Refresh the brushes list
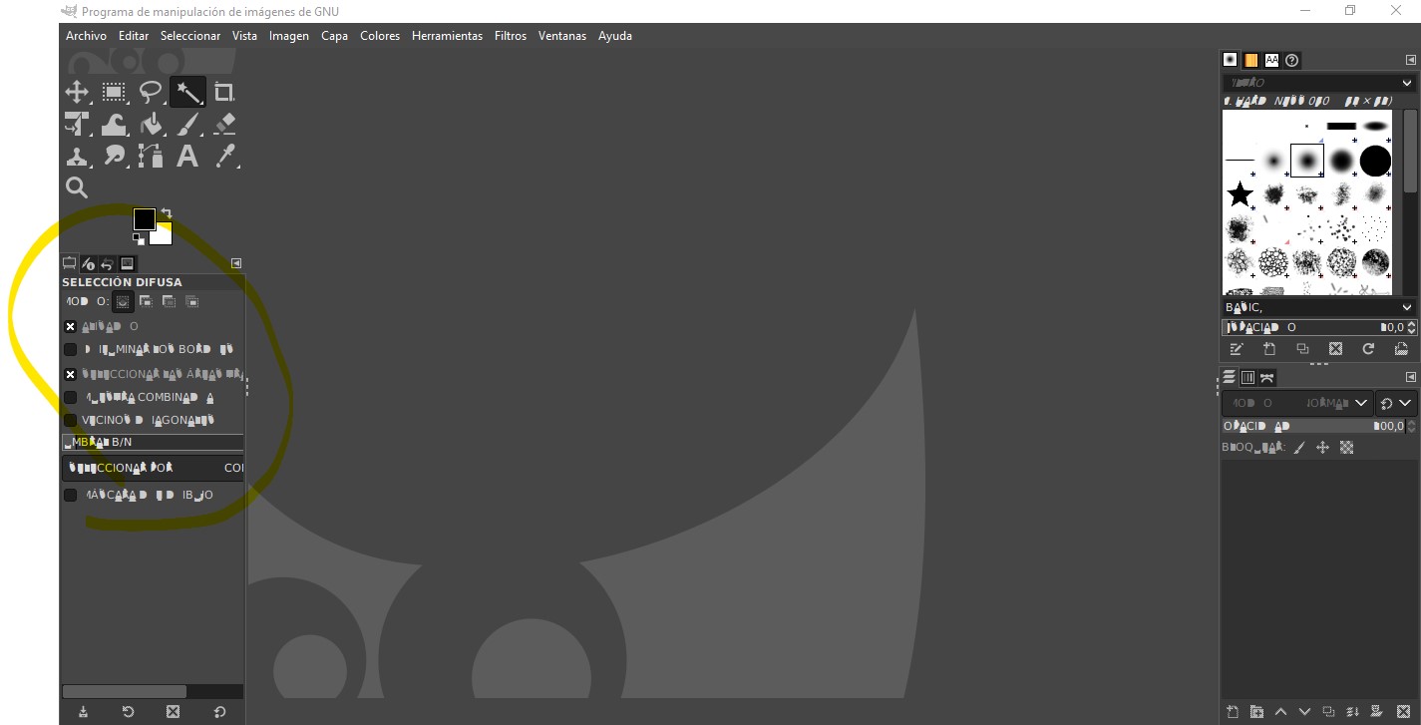 (x=1368, y=349)
